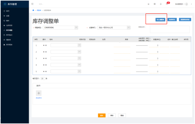The height and width of the screenshot is (124, 195).
Task: Open the app grid icon beside 库存管理
Action: tap(5, 4)
